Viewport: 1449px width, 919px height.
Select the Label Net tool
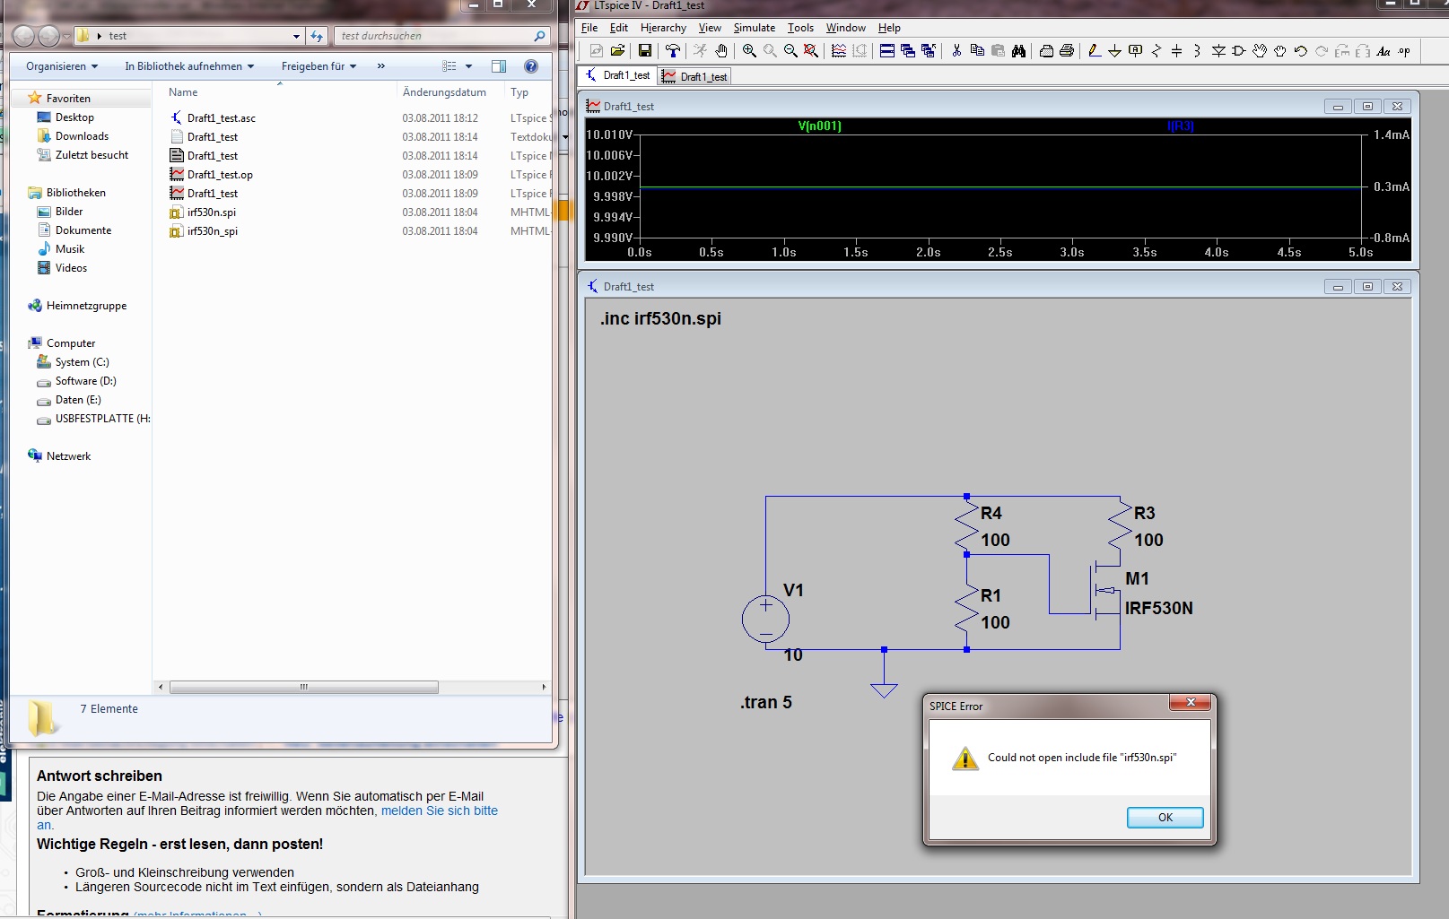(1136, 51)
